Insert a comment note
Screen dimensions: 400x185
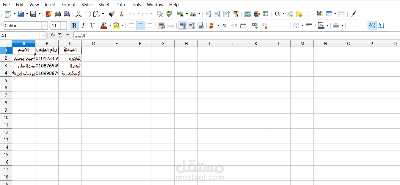[x=299, y=14]
